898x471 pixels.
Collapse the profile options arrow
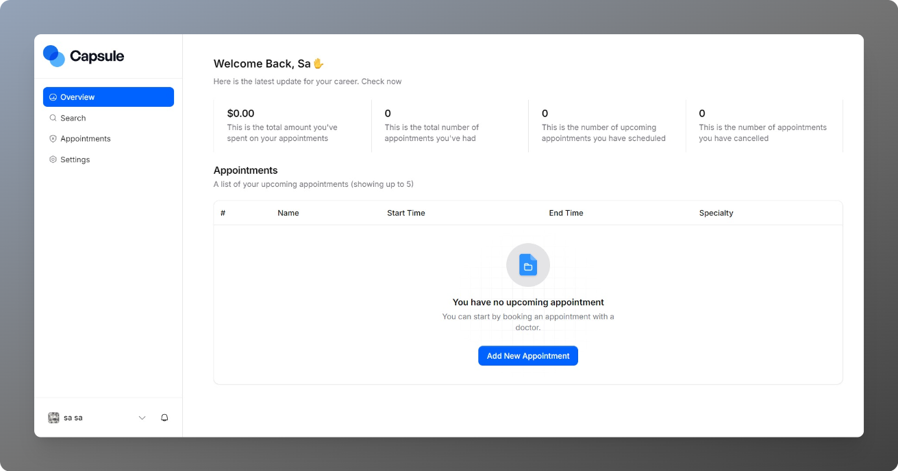click(142, 417)
